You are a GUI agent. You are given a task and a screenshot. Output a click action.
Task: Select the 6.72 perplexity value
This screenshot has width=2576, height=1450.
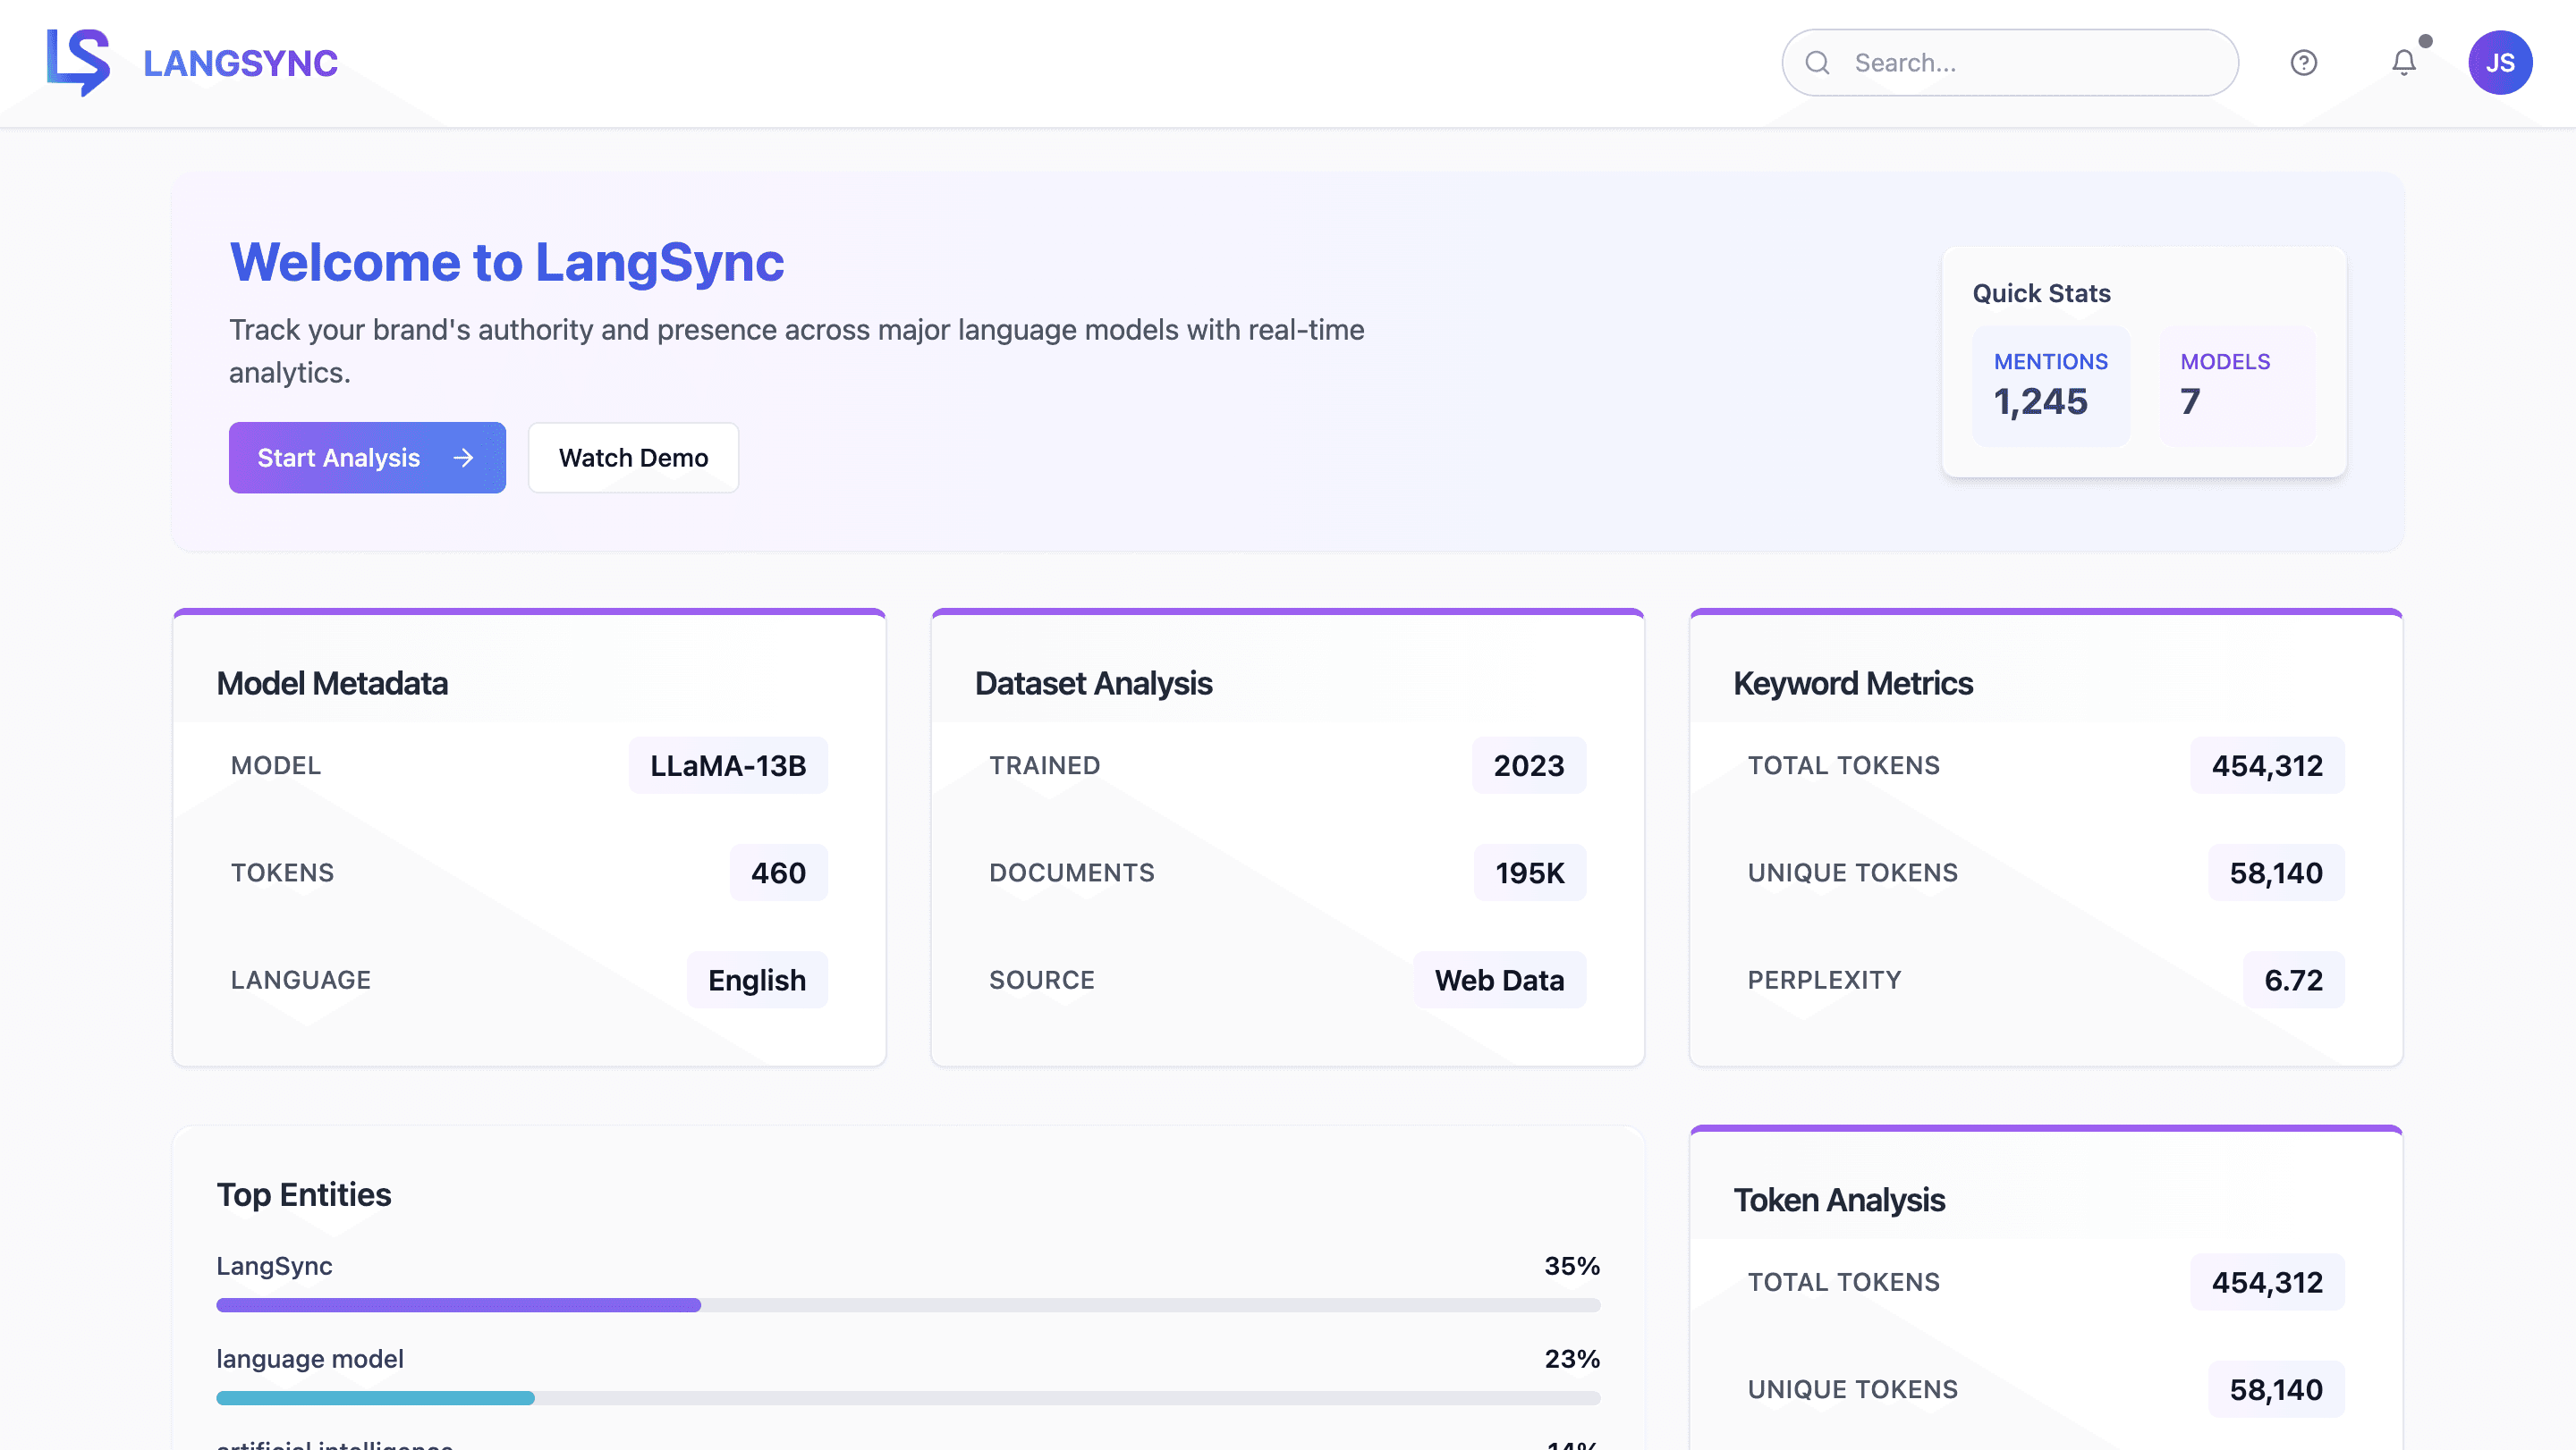click(2293, 981)
